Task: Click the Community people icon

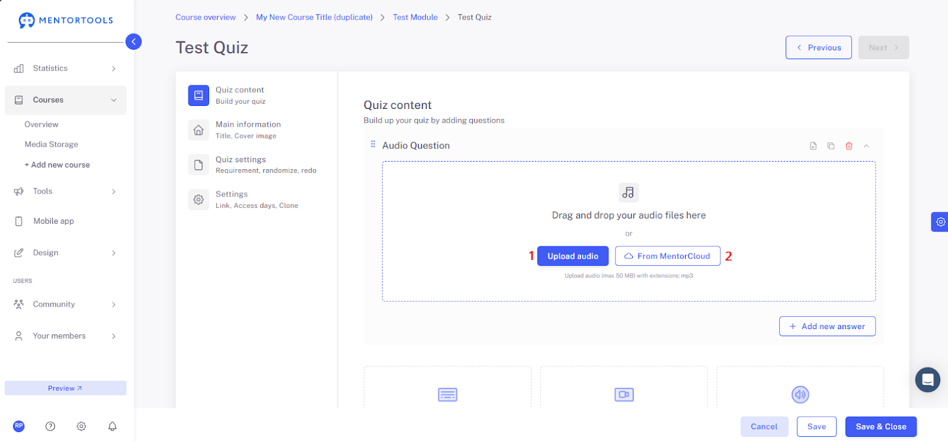Action: click(19, 304)
